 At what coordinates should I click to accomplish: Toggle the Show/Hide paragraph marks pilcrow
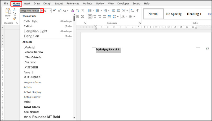tap(137, 11)
